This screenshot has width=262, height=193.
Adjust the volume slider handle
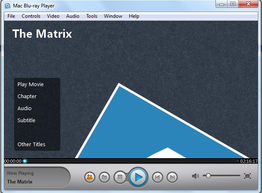[208, 176]
